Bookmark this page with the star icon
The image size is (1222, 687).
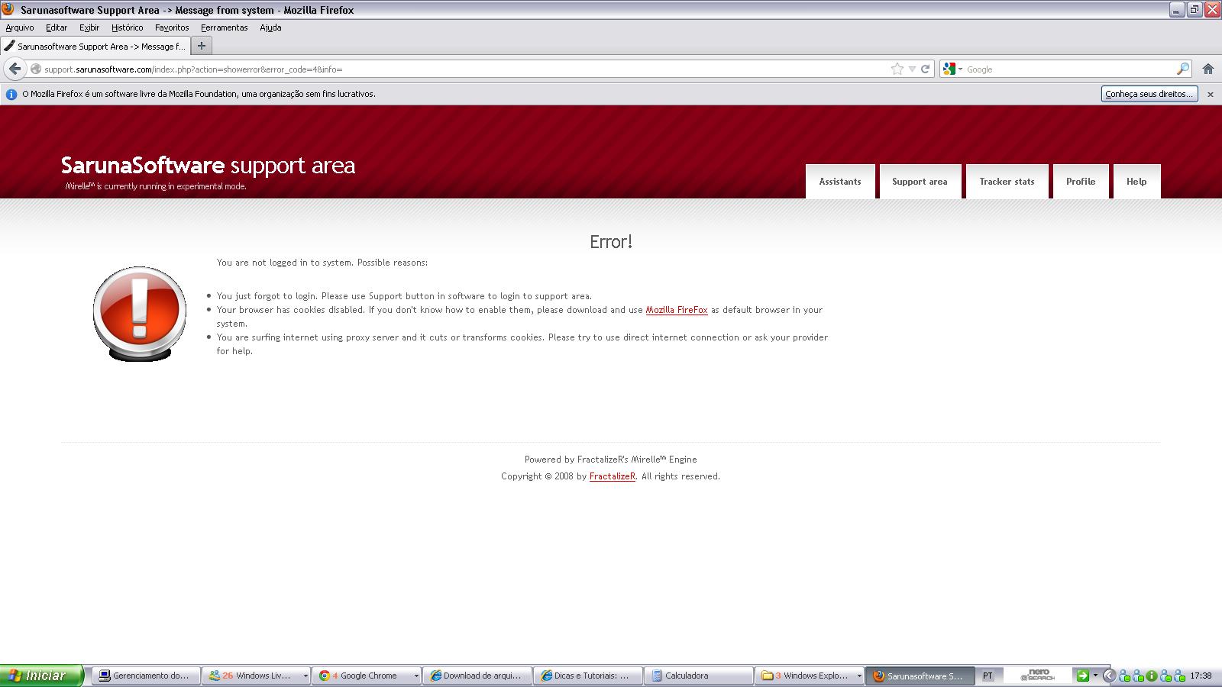click(897, 69)
